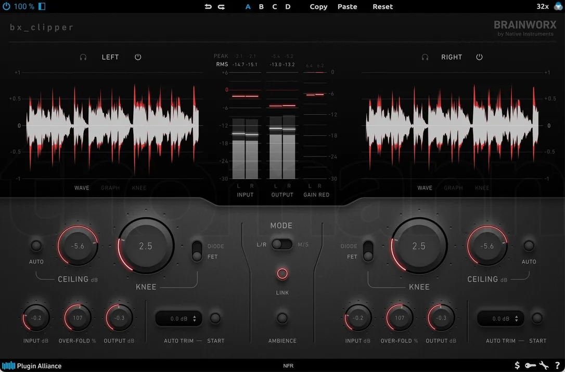Open the help question mark icon
This screenshot has height=372, width=565.
[557, 366]
